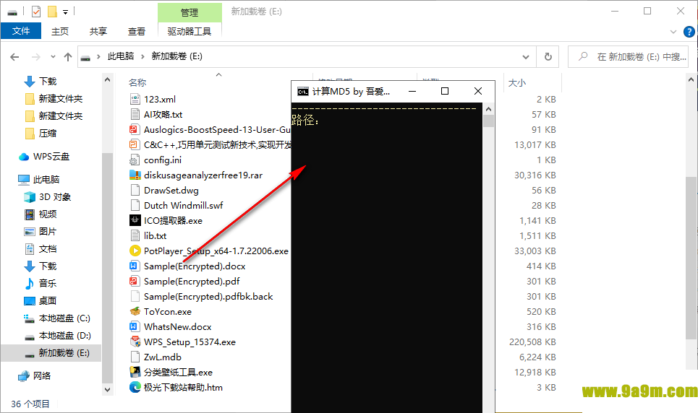698x413 pixels.
Task: Open 文档 in navigation pane
Action: click(48, 249)
